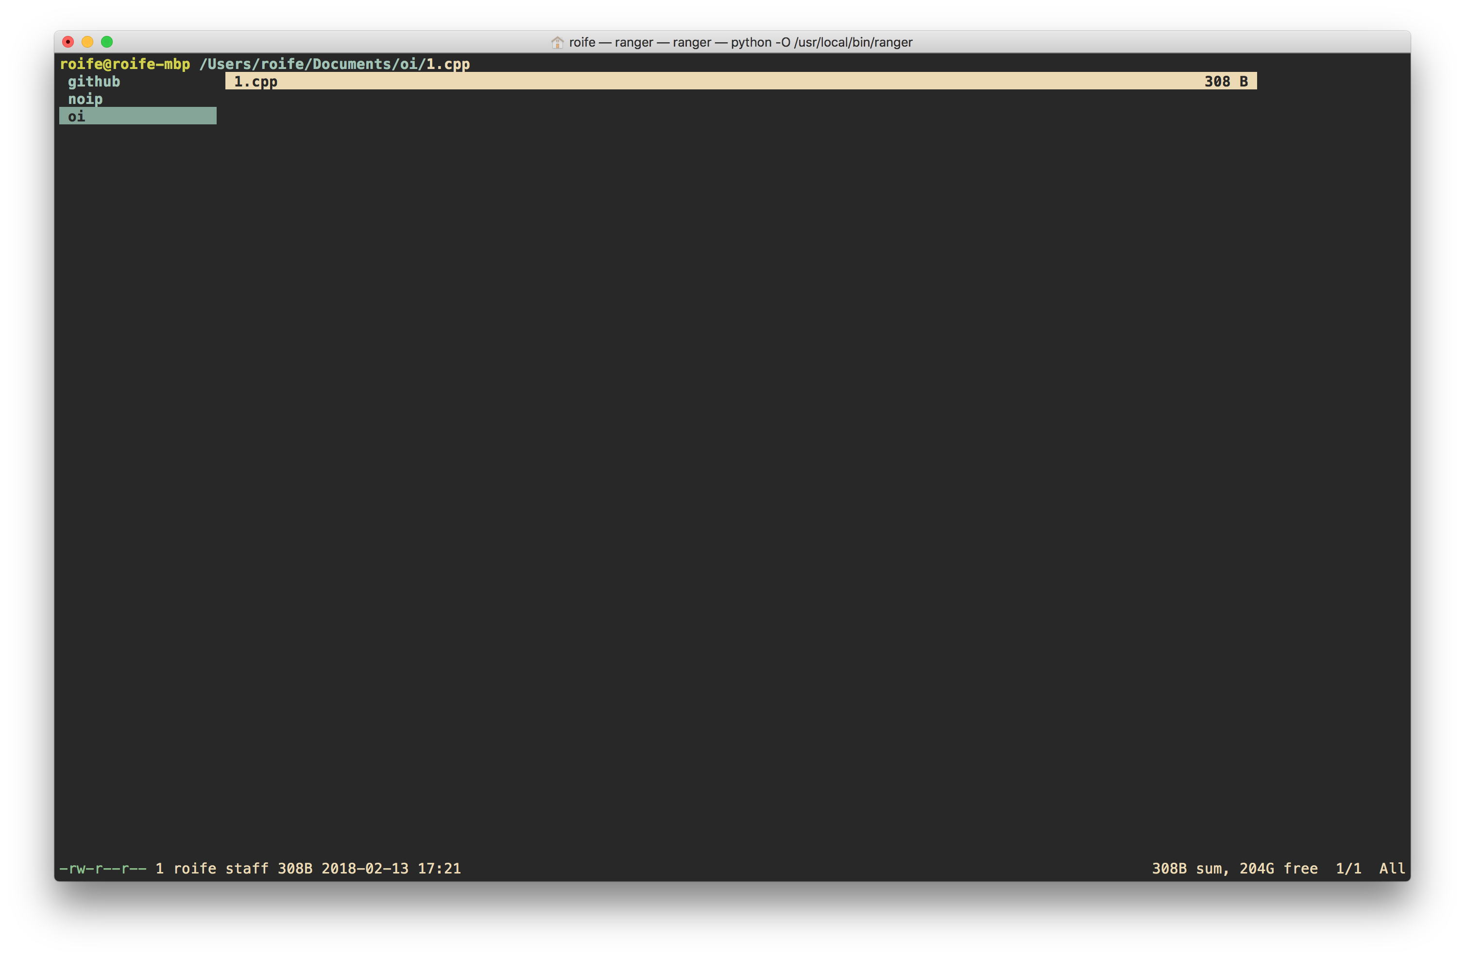Screen dimensions: 1465x959
Task: Maximize the terminal with green button
Action: [x=107, y=42]
